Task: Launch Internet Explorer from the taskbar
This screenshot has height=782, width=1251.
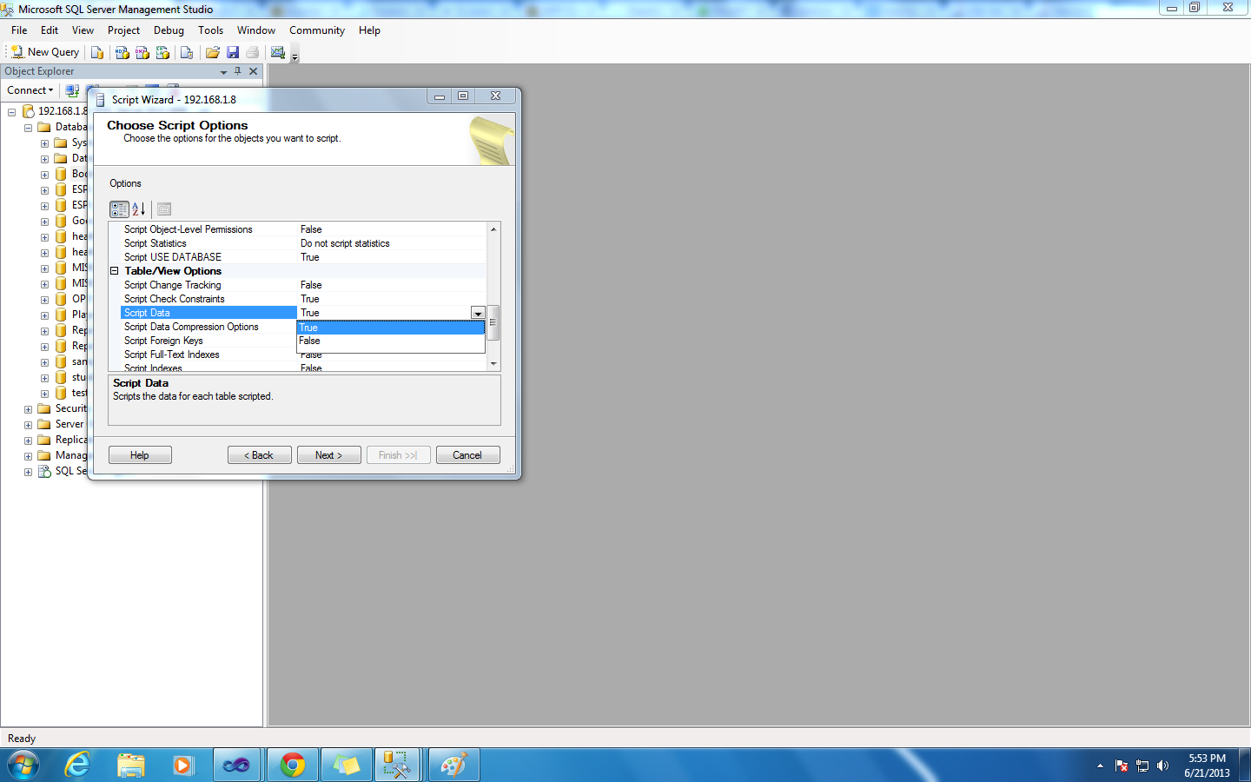Action: [x=78, y=765]
